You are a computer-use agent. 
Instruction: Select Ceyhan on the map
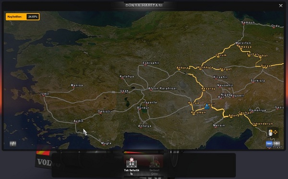pos(245,113)
